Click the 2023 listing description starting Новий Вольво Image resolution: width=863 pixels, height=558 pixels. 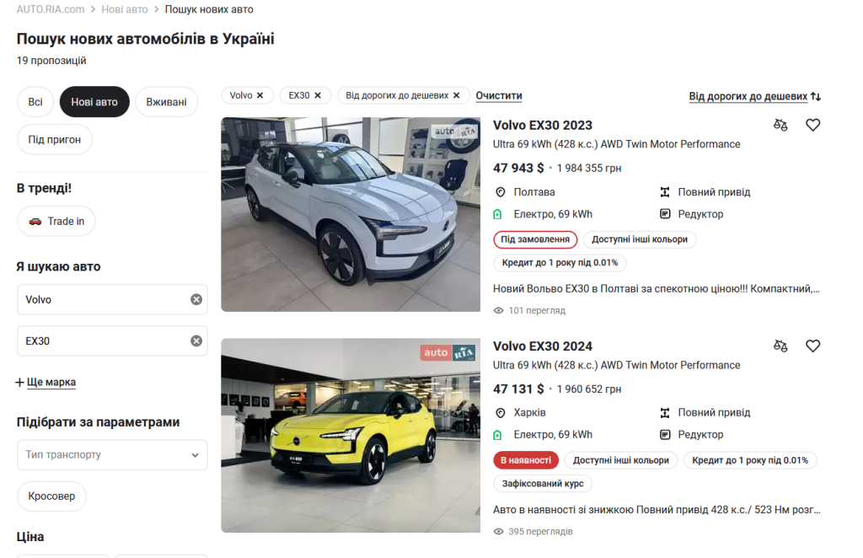656,289
